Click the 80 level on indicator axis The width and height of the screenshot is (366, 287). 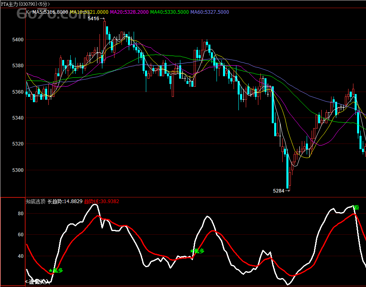(21, 214)
